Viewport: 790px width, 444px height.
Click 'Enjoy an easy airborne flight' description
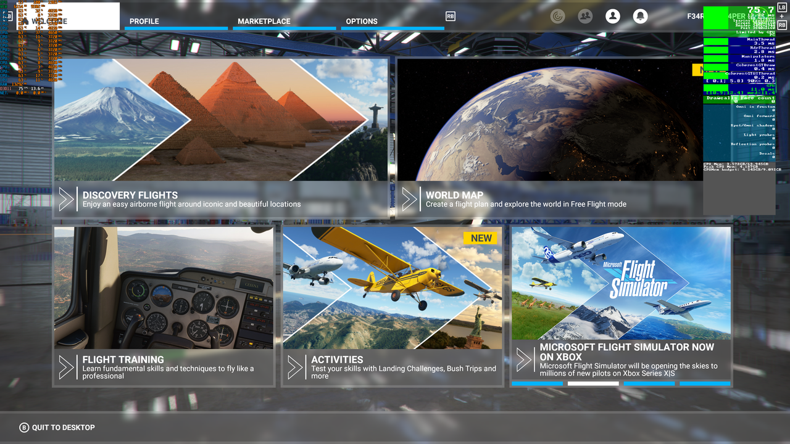(192, 204)
